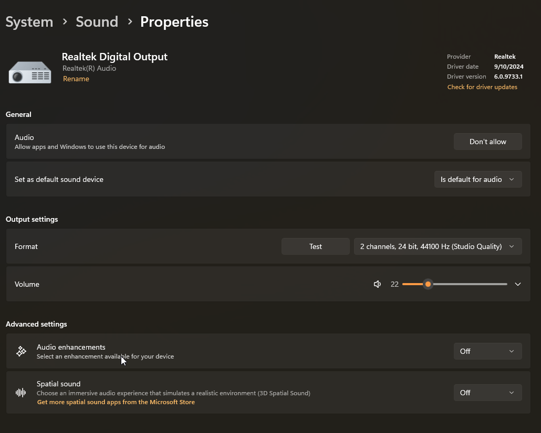Image resolution: width=541 pixels, height=433 pixels.
Task: Click the breadcrumb chevron after System
Action: 65,22
